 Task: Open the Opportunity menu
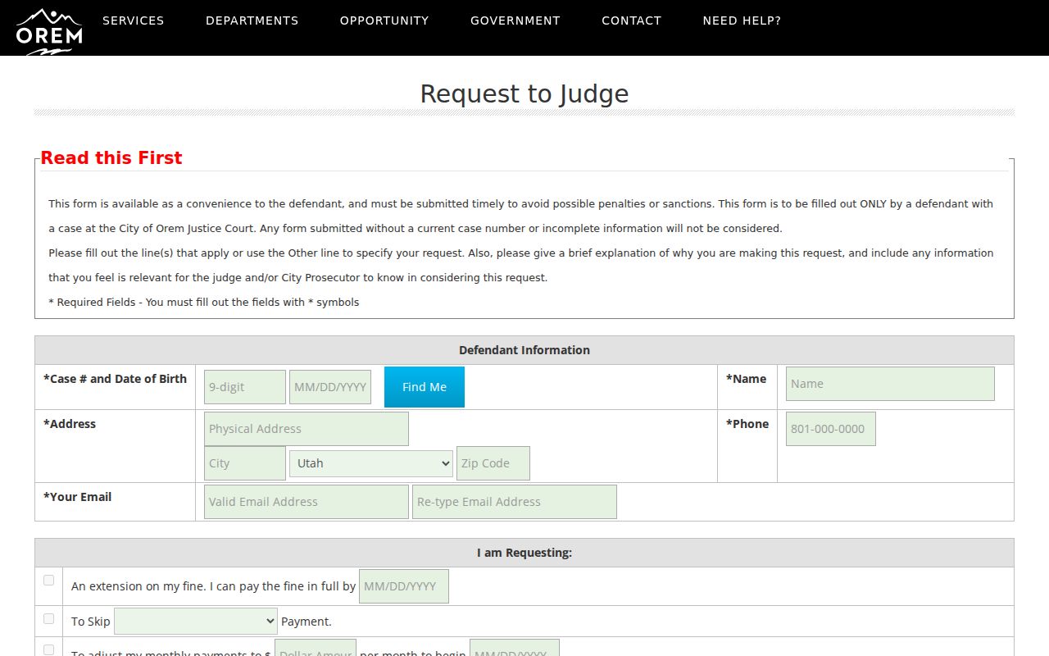[384, 20]
